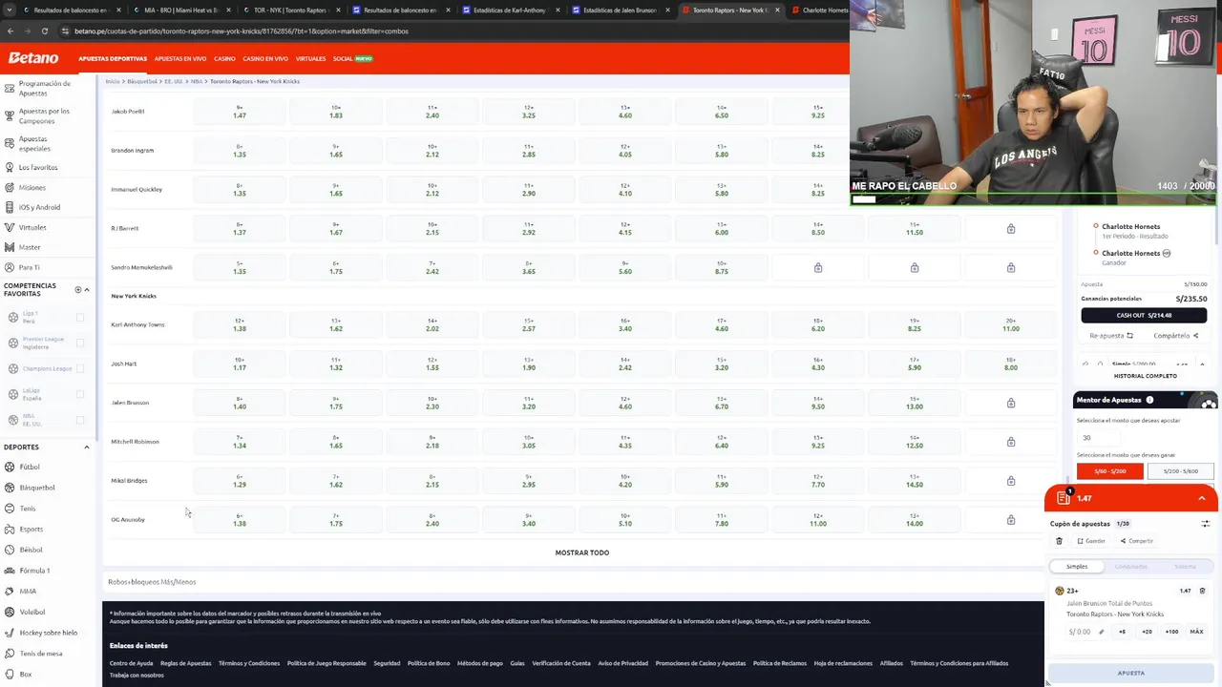Check Champions League checkbox
The image size is (1222, 687).
79,368
